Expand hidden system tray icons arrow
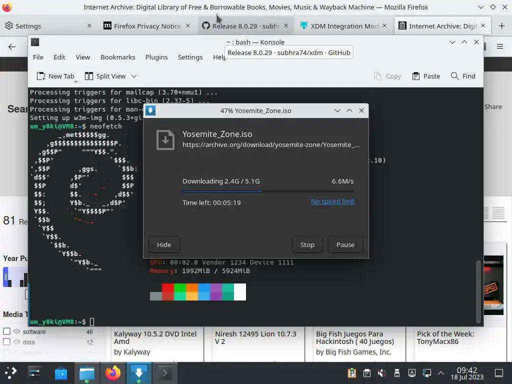512x384 pixels. pos(441,373)
